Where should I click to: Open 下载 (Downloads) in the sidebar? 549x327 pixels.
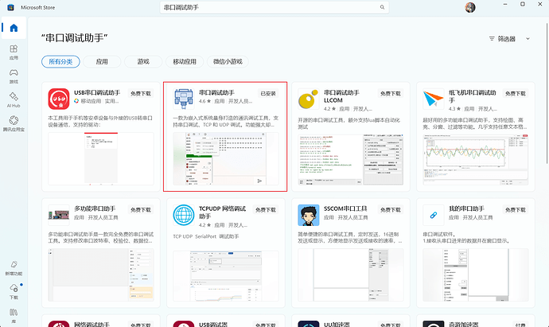pos(14,292)
